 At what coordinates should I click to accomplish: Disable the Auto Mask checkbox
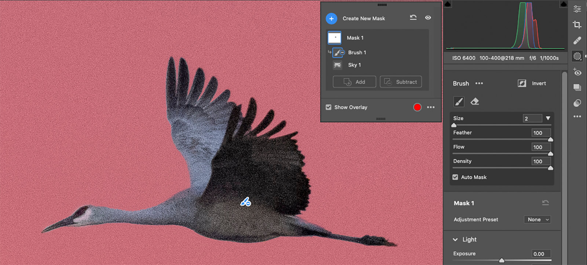pyautogui.click(x=455, y=177)
